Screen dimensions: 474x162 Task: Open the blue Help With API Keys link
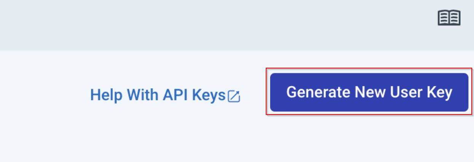(158, 95)
